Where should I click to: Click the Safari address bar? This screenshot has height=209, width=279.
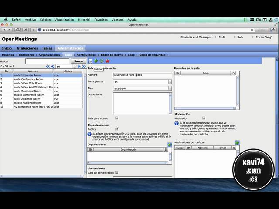pos(143,30)
